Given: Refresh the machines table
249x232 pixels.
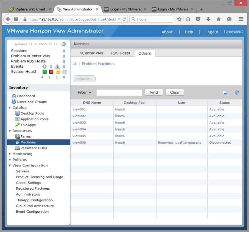Looking at the screenshot, I should 237,92.
